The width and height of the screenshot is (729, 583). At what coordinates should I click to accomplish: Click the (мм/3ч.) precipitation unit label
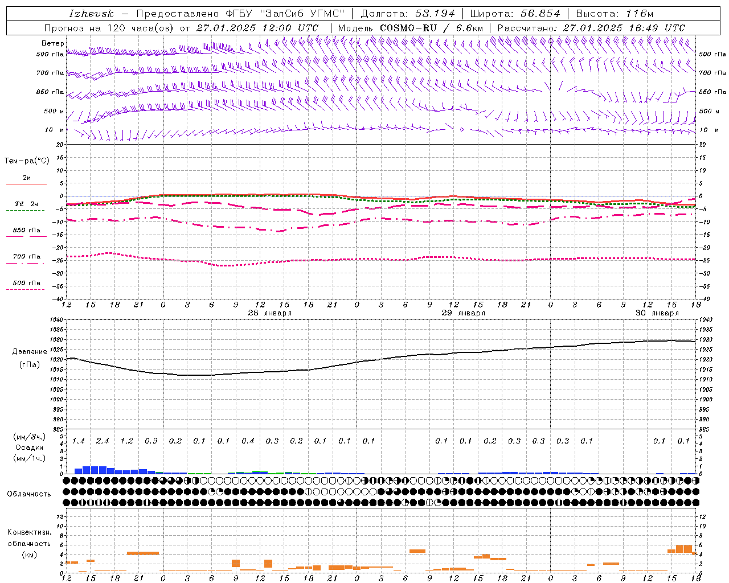[30, 437]
